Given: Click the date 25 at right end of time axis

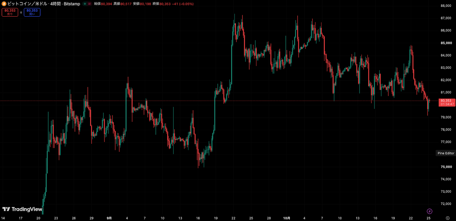Looking at the screenshot, I should point(429,218).
